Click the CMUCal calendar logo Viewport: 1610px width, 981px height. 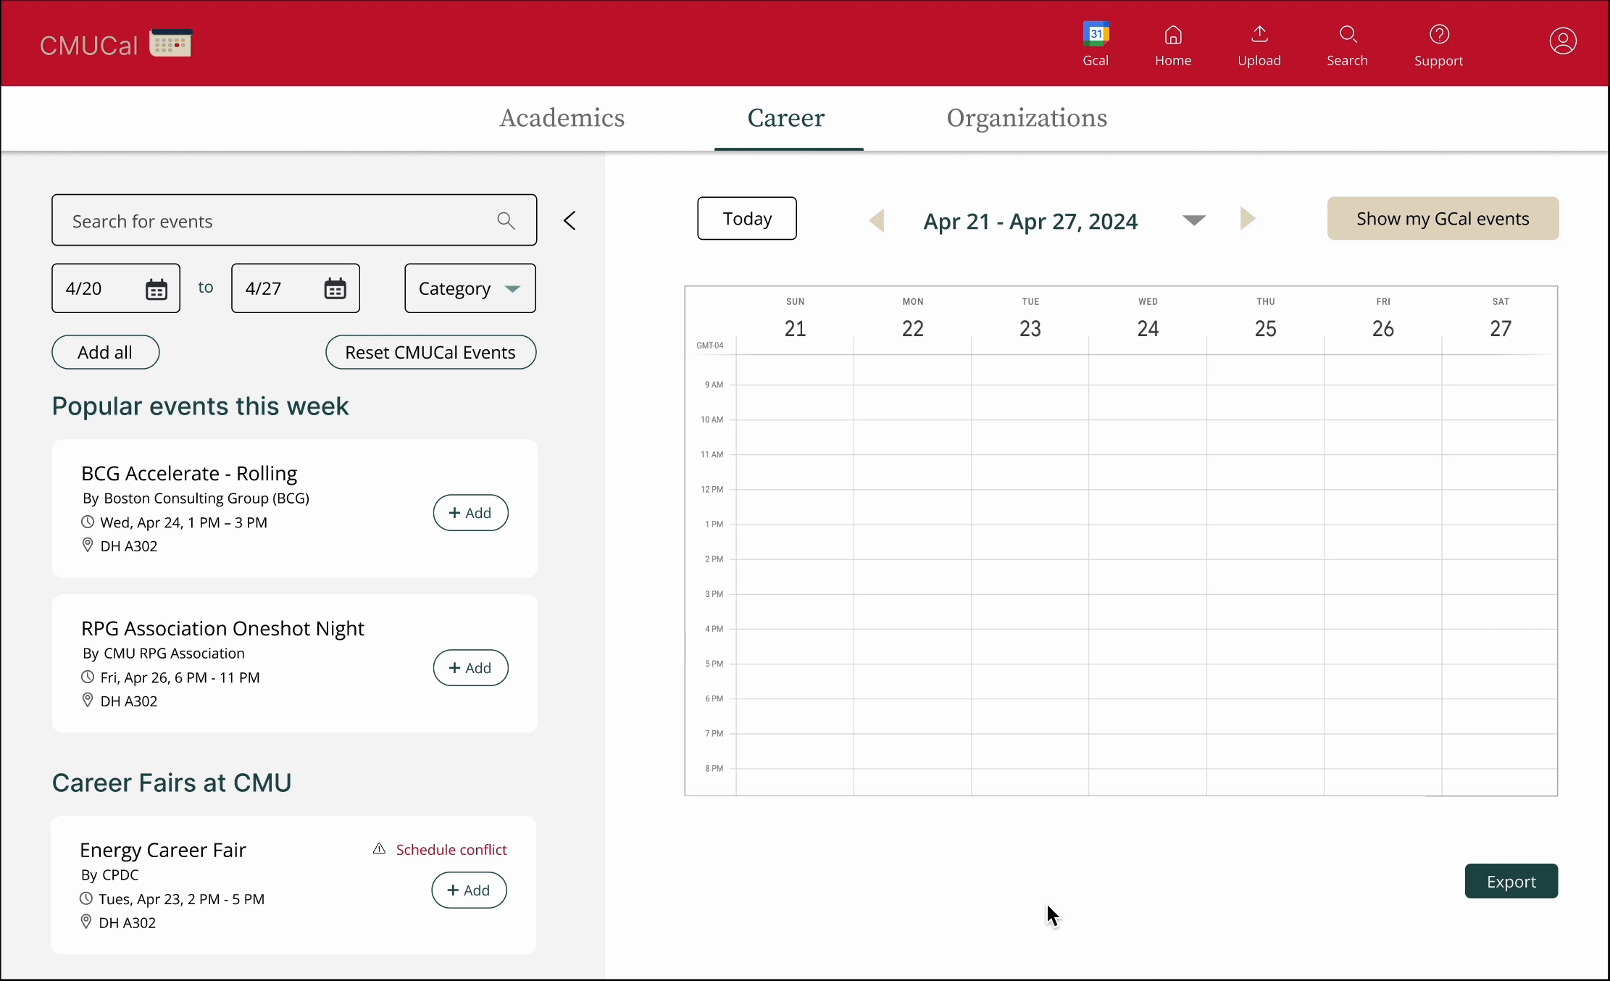tap(170, 43)
